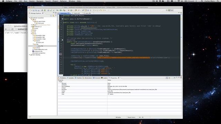Click the New Java Class icon
Viewport: 221px width, 124px height.
coord(71,10)
